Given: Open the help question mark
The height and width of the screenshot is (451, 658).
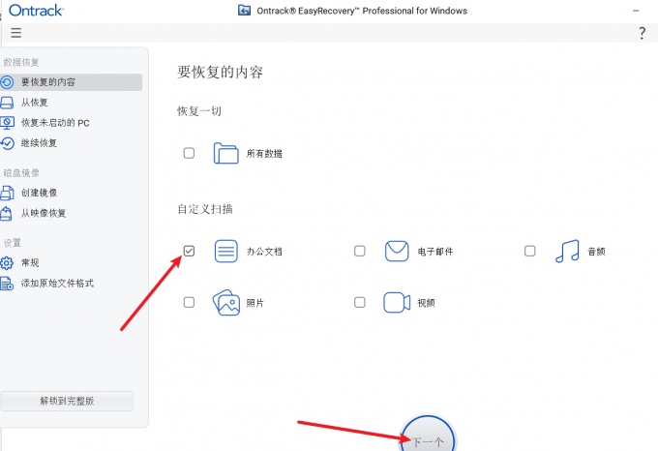Looking at the screenshot, I should [x=642, y=33].
